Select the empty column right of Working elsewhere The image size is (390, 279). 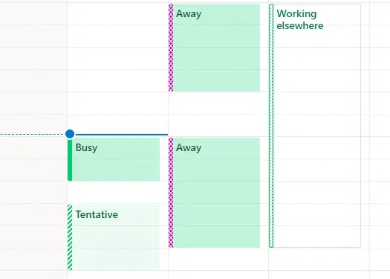[380, 140]
